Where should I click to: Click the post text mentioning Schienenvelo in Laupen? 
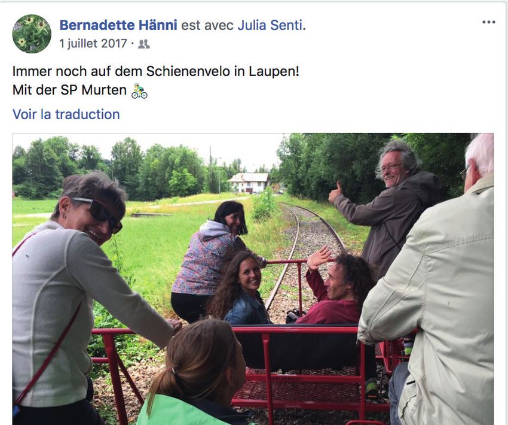pyautogui.click(x=155, y=71)
